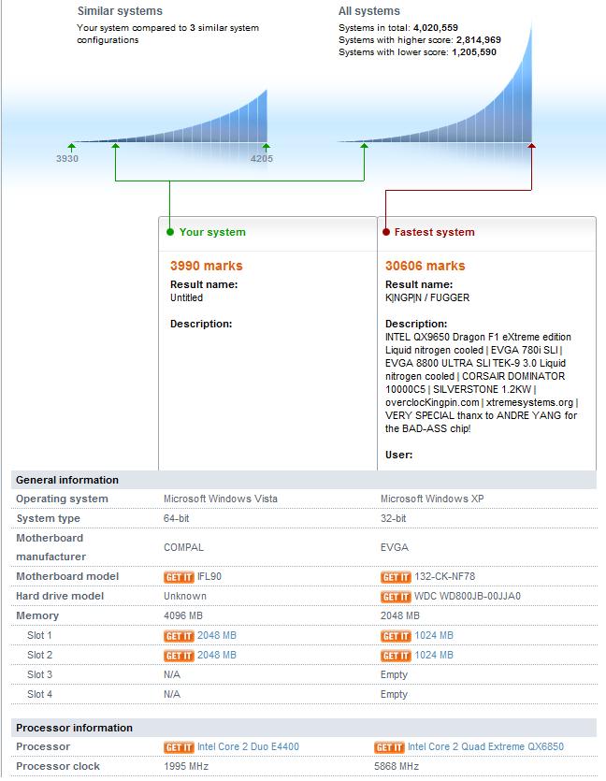
Task: Open the Intel Core 2 Duo E4400 link
Action: click(x=248, y=746)
